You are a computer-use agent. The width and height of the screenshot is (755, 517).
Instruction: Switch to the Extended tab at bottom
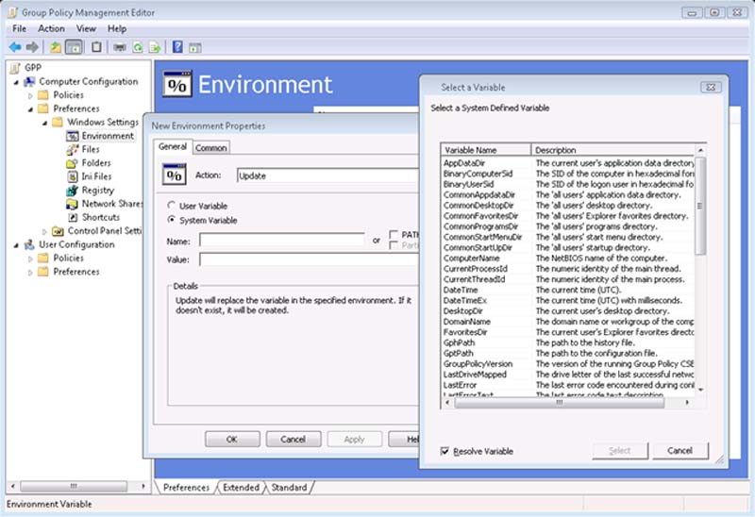[x=241, y=487]
